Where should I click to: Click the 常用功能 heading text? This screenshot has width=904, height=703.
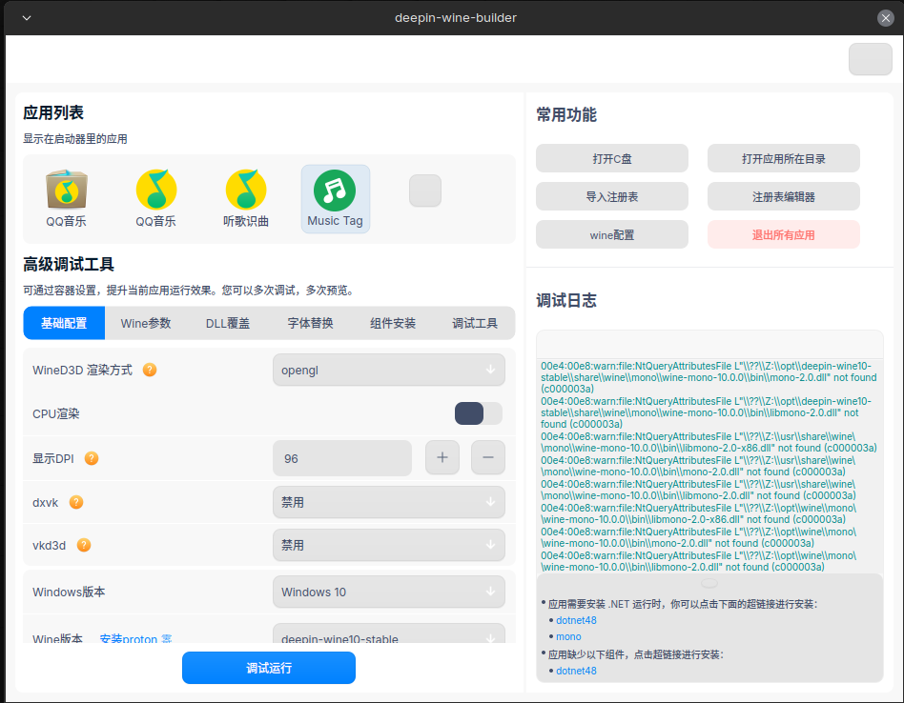coord(566,114)
